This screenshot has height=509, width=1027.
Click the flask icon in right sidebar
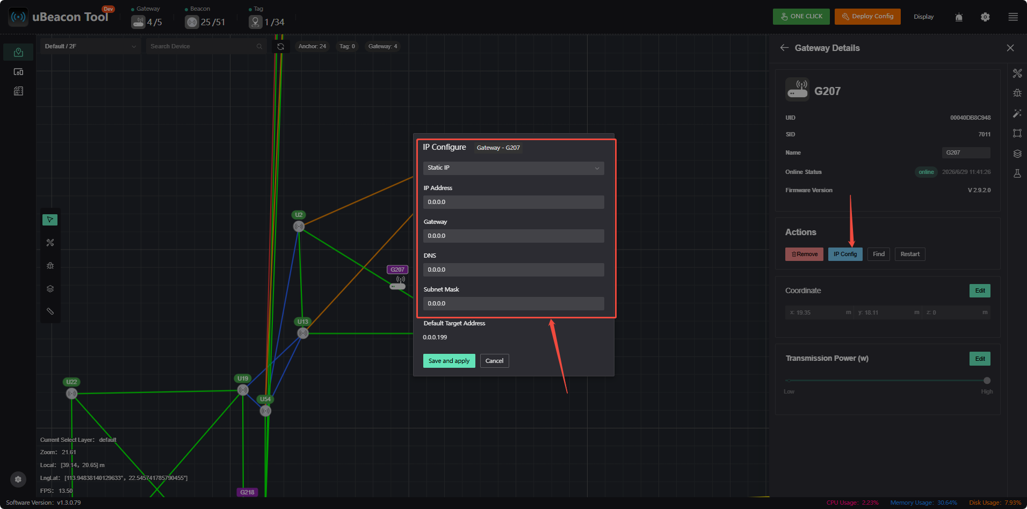[1017, 174]
